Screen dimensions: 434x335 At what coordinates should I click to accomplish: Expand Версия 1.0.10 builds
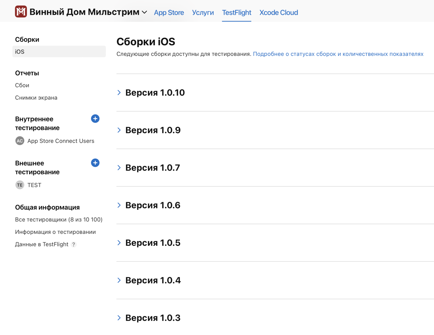(x=119, y=93)
